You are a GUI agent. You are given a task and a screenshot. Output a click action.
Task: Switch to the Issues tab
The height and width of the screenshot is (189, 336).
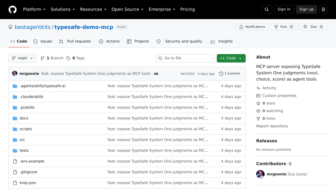(x=43, y=41)
